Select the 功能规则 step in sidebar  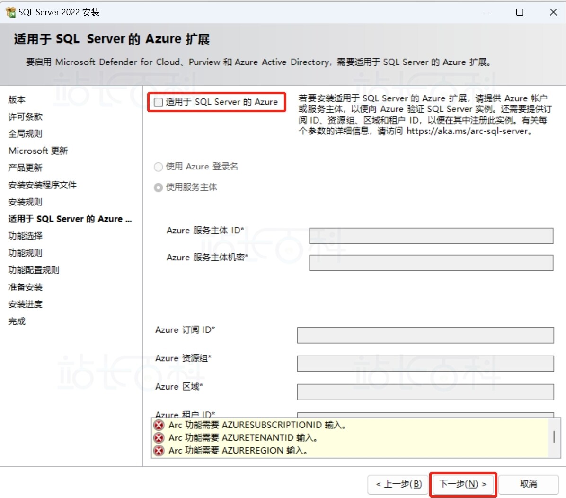25,253
